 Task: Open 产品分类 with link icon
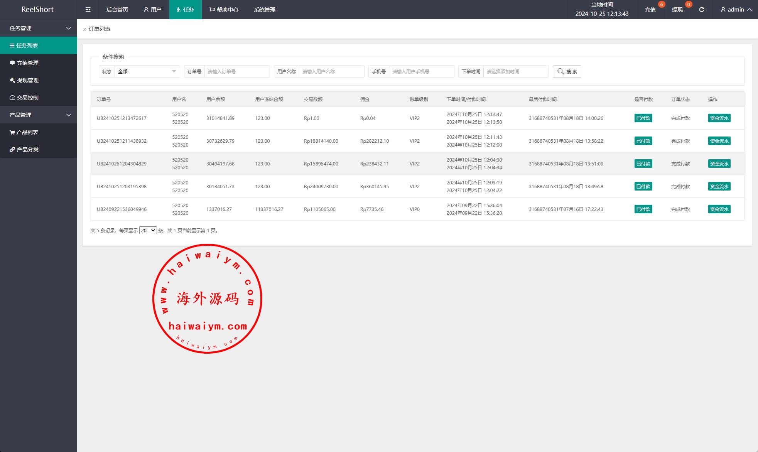[27, 150]
